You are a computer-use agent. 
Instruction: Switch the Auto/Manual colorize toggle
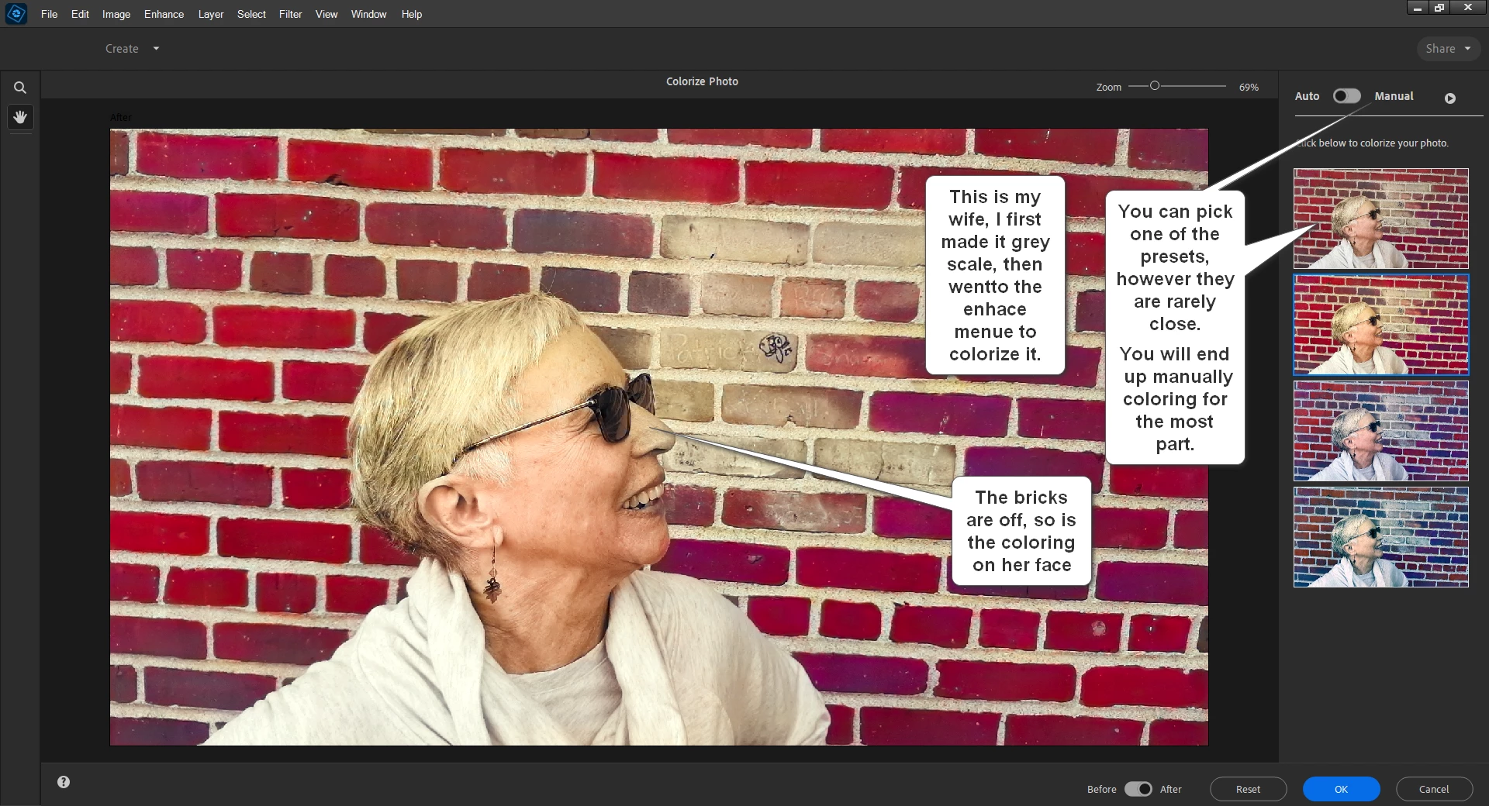click(1346, 96)
